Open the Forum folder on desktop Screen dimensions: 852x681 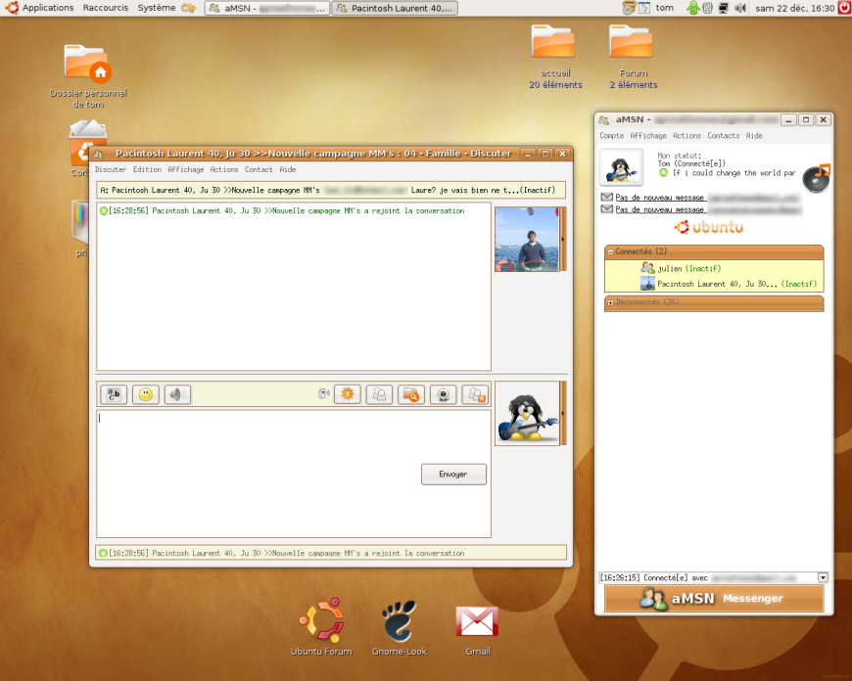[633, 57]
